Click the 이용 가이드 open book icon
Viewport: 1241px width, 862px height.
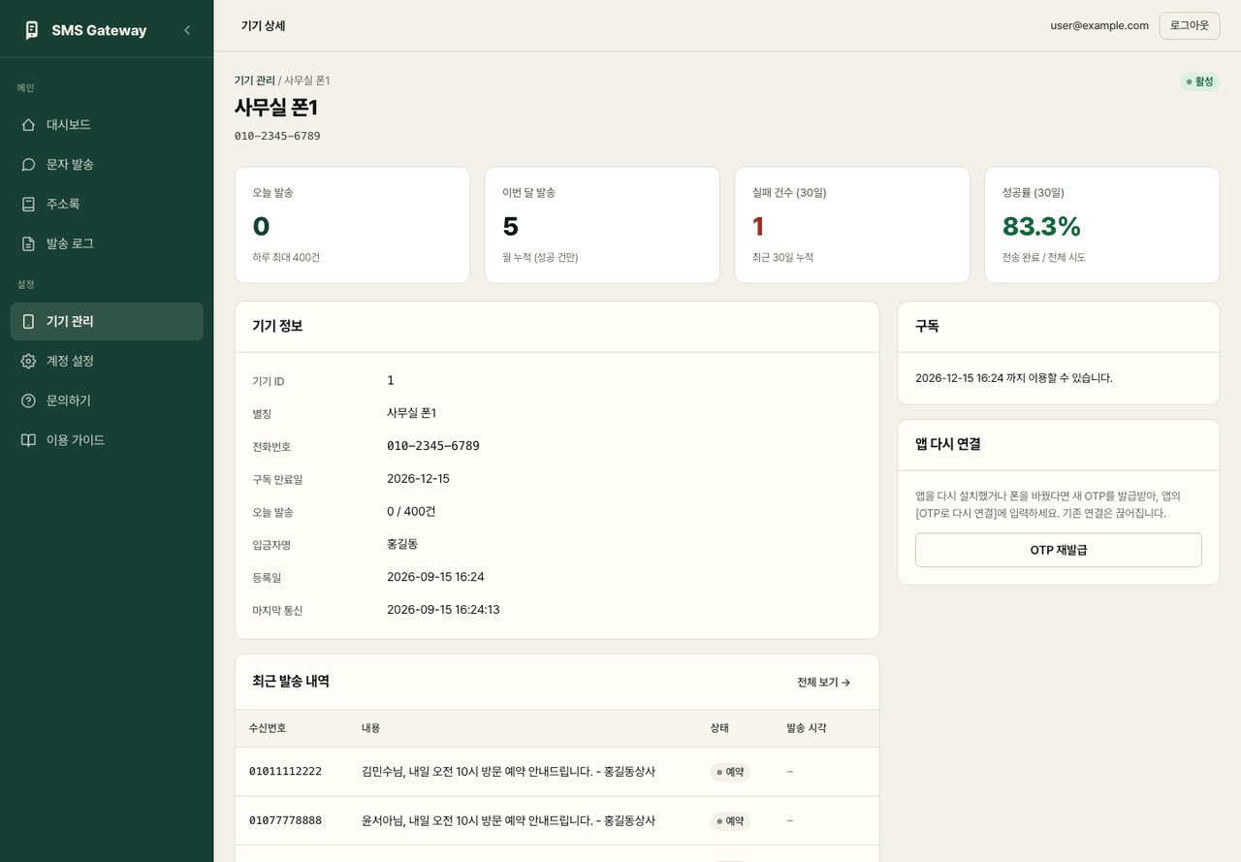pyautogui.click(x=28, y=440)
